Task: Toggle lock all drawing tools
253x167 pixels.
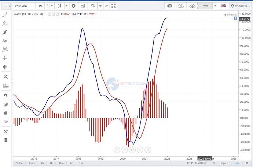Action: pos(5,113)
